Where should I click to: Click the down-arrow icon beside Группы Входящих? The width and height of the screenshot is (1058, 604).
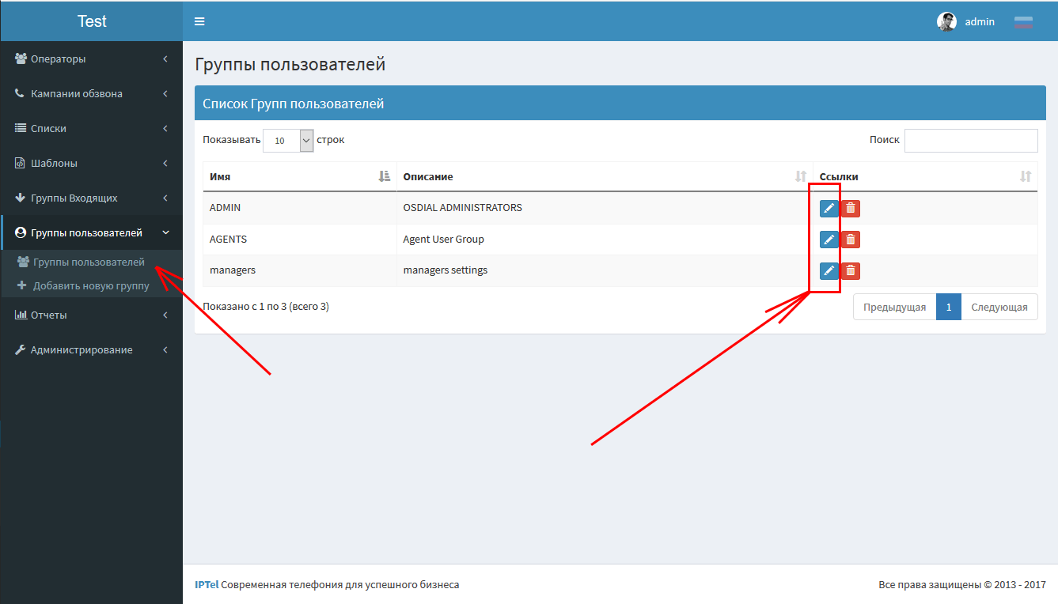coord(21,198)
